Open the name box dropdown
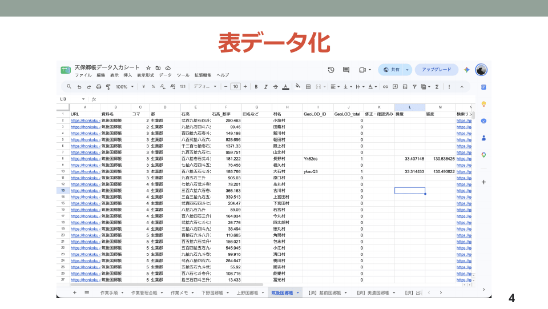This screenshot has height=309, width=548. coord(83,99)
